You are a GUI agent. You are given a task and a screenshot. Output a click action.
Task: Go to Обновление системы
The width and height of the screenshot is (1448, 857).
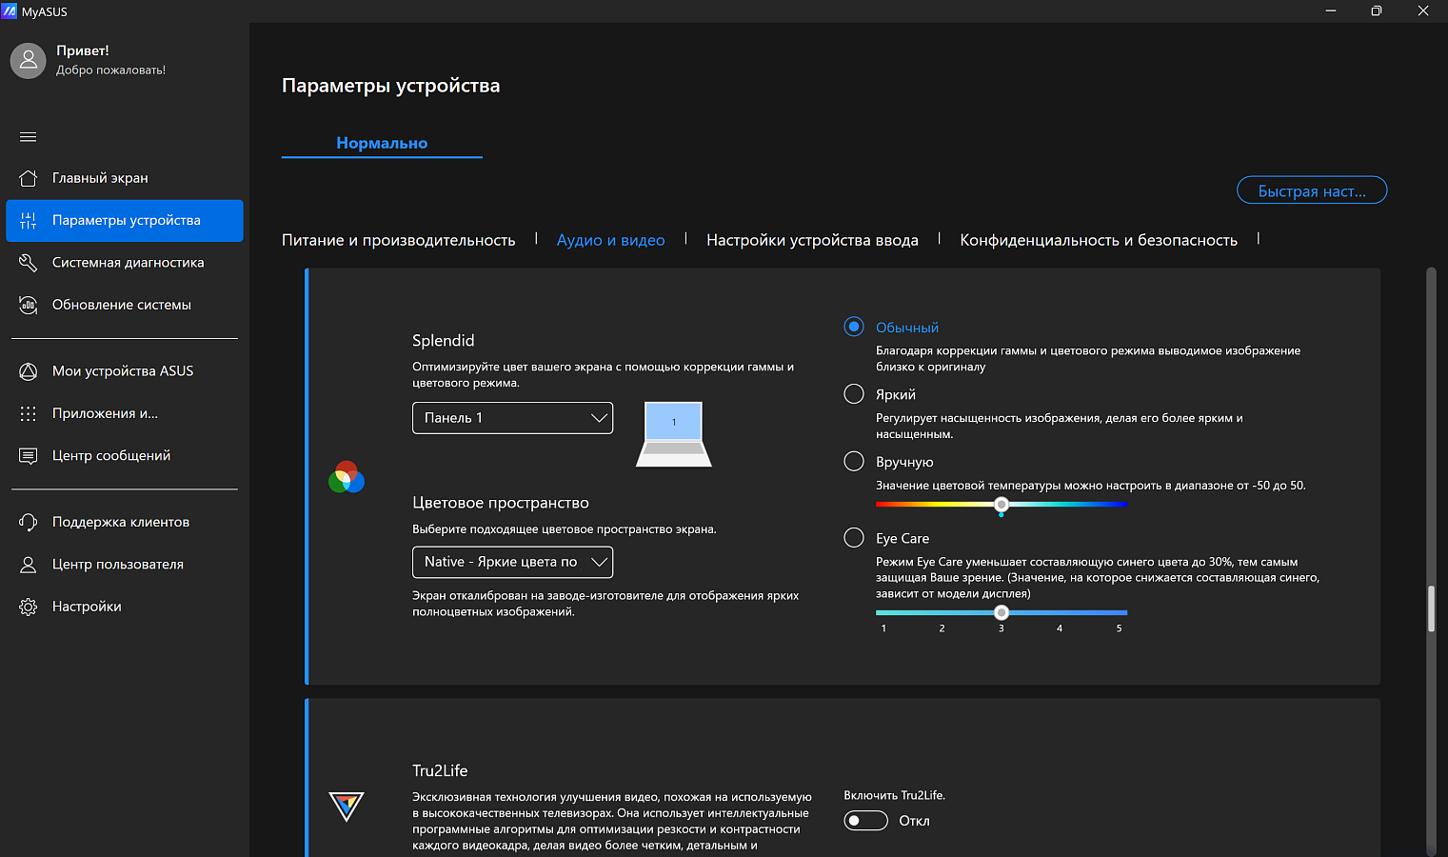point(125,305)
